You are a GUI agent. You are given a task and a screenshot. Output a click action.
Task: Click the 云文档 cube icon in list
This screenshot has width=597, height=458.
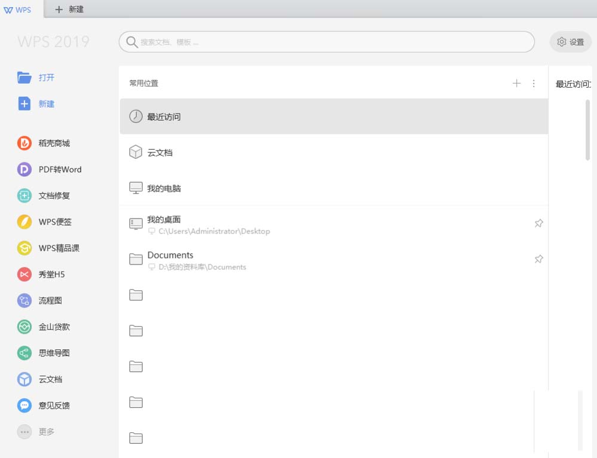point(136,152)
